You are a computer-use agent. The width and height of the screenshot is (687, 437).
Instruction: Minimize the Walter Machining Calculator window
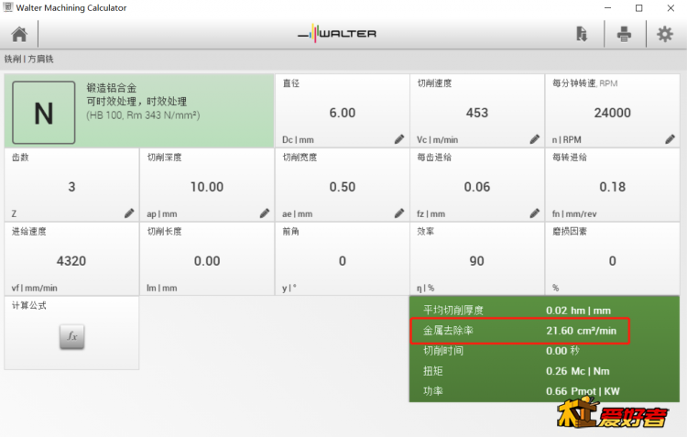(607, 8)
